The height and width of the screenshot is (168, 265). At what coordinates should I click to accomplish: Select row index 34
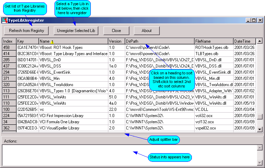tap(9, 122)
